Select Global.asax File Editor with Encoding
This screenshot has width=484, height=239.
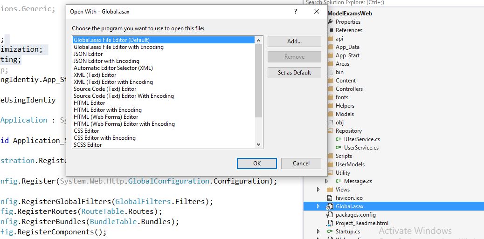click(x=118, y=47)
